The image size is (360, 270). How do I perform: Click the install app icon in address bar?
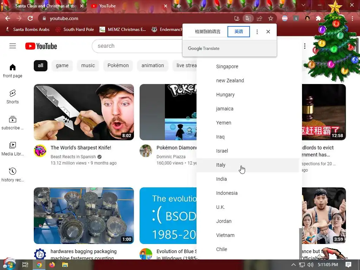237,18
